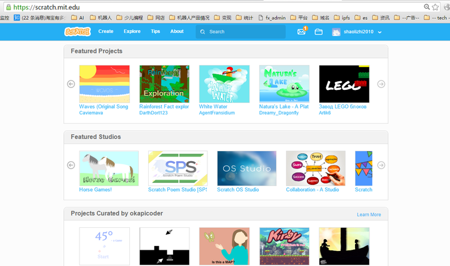Open the black and white arrows project thumbnail
Viewport: 450px width, 266px height.
pos(164,246)
